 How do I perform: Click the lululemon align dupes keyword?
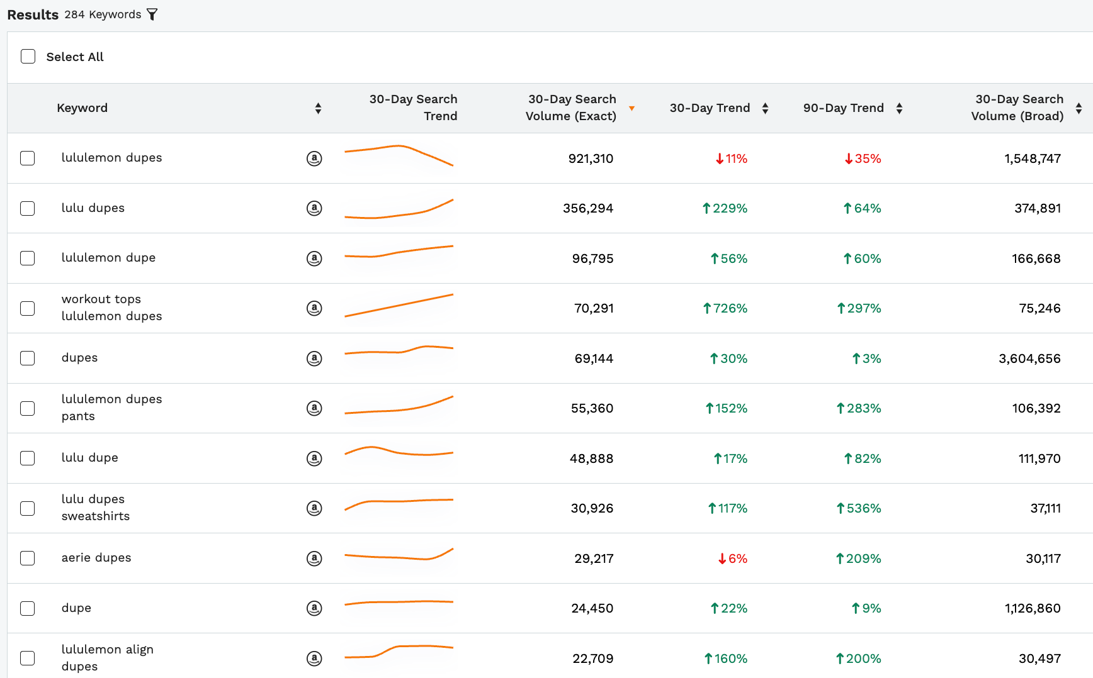pyautogui.click(x=107, y=658)
